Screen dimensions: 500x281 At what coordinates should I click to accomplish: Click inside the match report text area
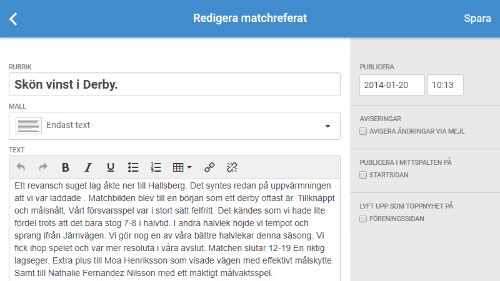[174, 229]
